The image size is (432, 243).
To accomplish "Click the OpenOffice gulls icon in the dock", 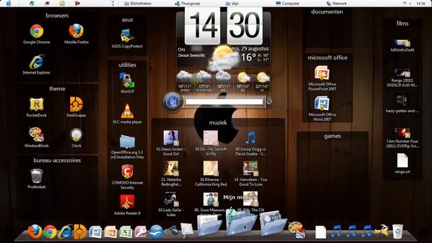I will coord(156,232).
